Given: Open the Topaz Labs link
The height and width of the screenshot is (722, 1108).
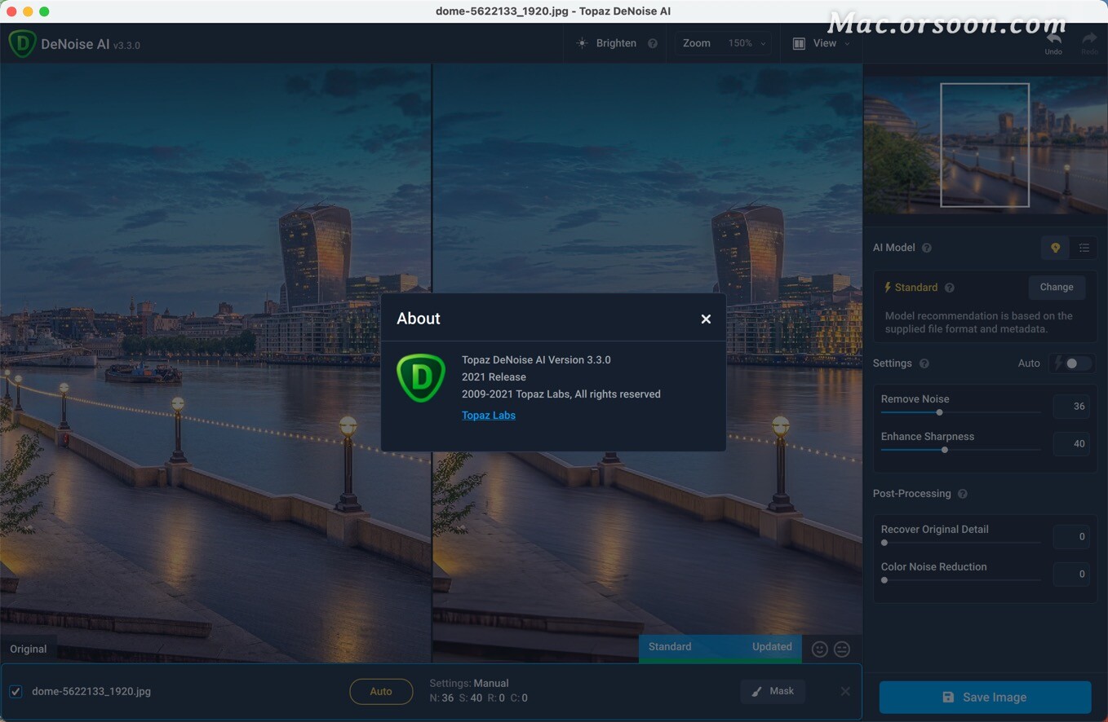Looking at the screenshot, I should 488,415.
